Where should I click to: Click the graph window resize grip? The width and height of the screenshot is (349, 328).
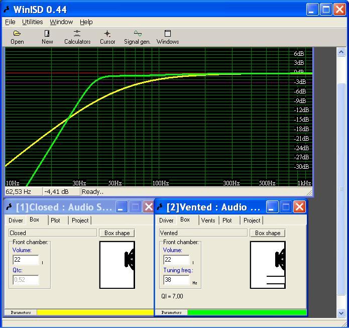(309, 192)
